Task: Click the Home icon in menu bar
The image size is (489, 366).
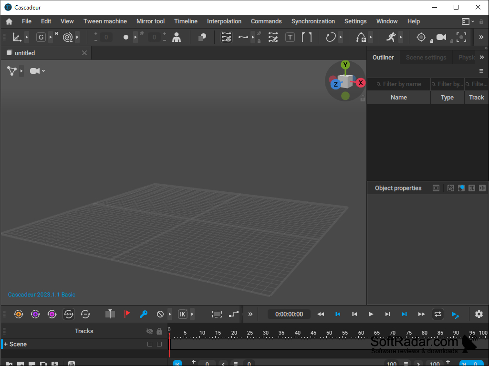Action: 9,21
